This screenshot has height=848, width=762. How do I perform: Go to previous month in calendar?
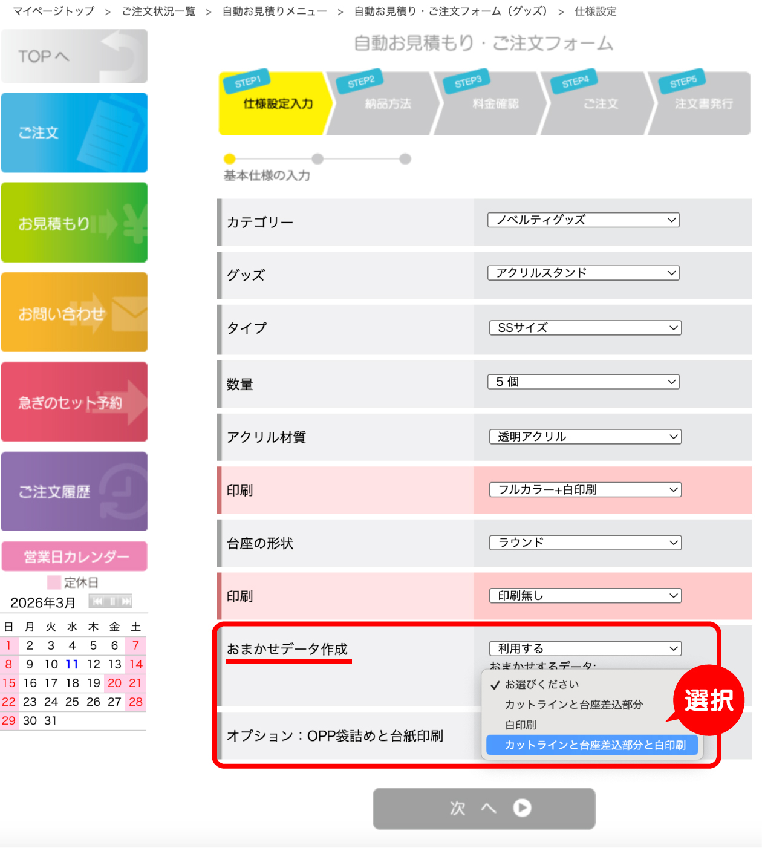coord(97,601)
